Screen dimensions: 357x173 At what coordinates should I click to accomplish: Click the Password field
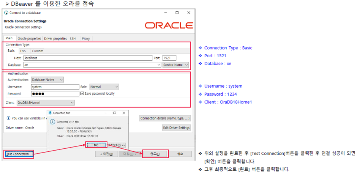pyautogui.click(x=55, y=94)
